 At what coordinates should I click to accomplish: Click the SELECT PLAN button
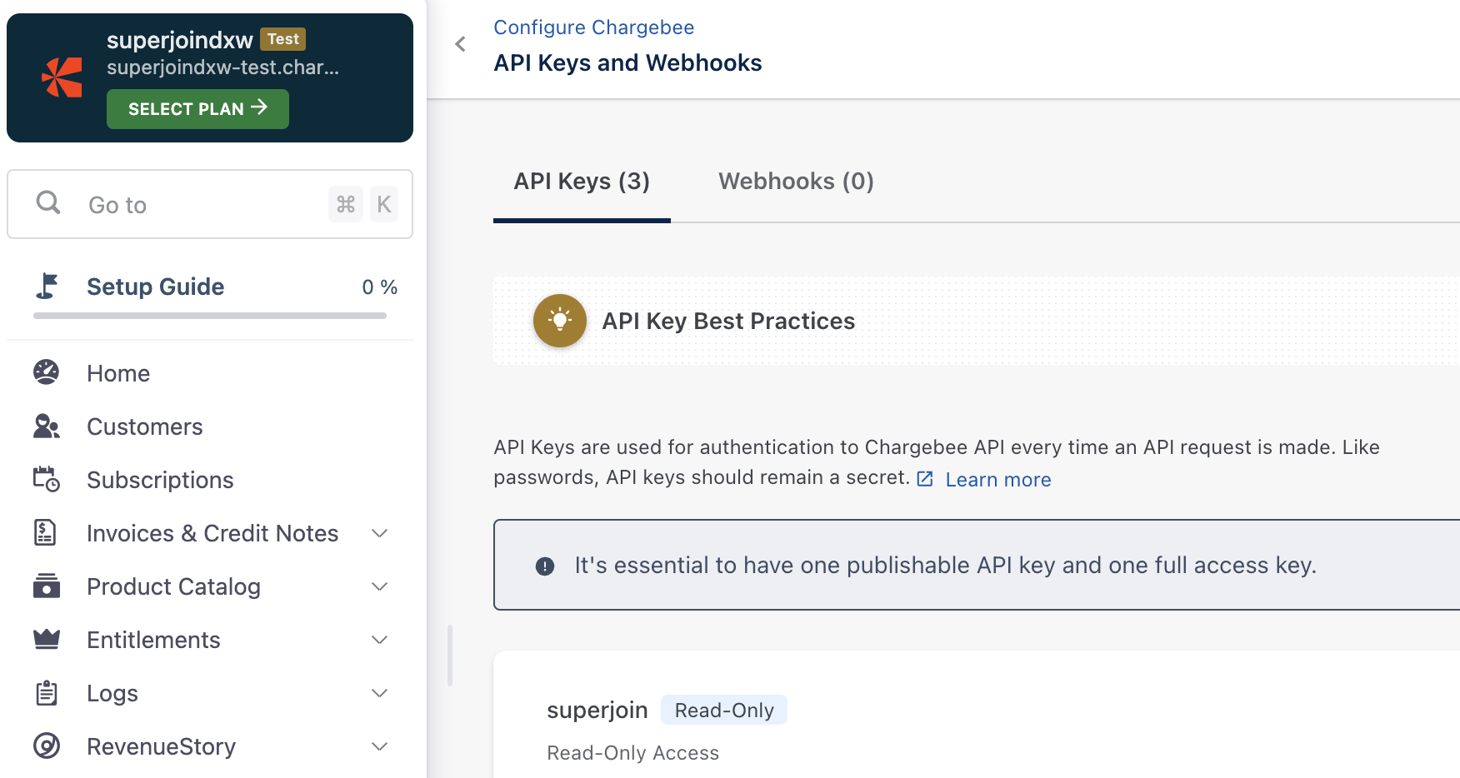point(197,109)
